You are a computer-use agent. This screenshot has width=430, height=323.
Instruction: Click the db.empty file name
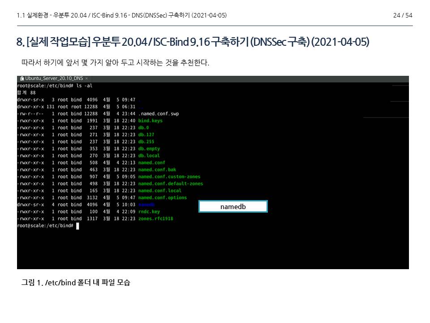click(149, 148)
